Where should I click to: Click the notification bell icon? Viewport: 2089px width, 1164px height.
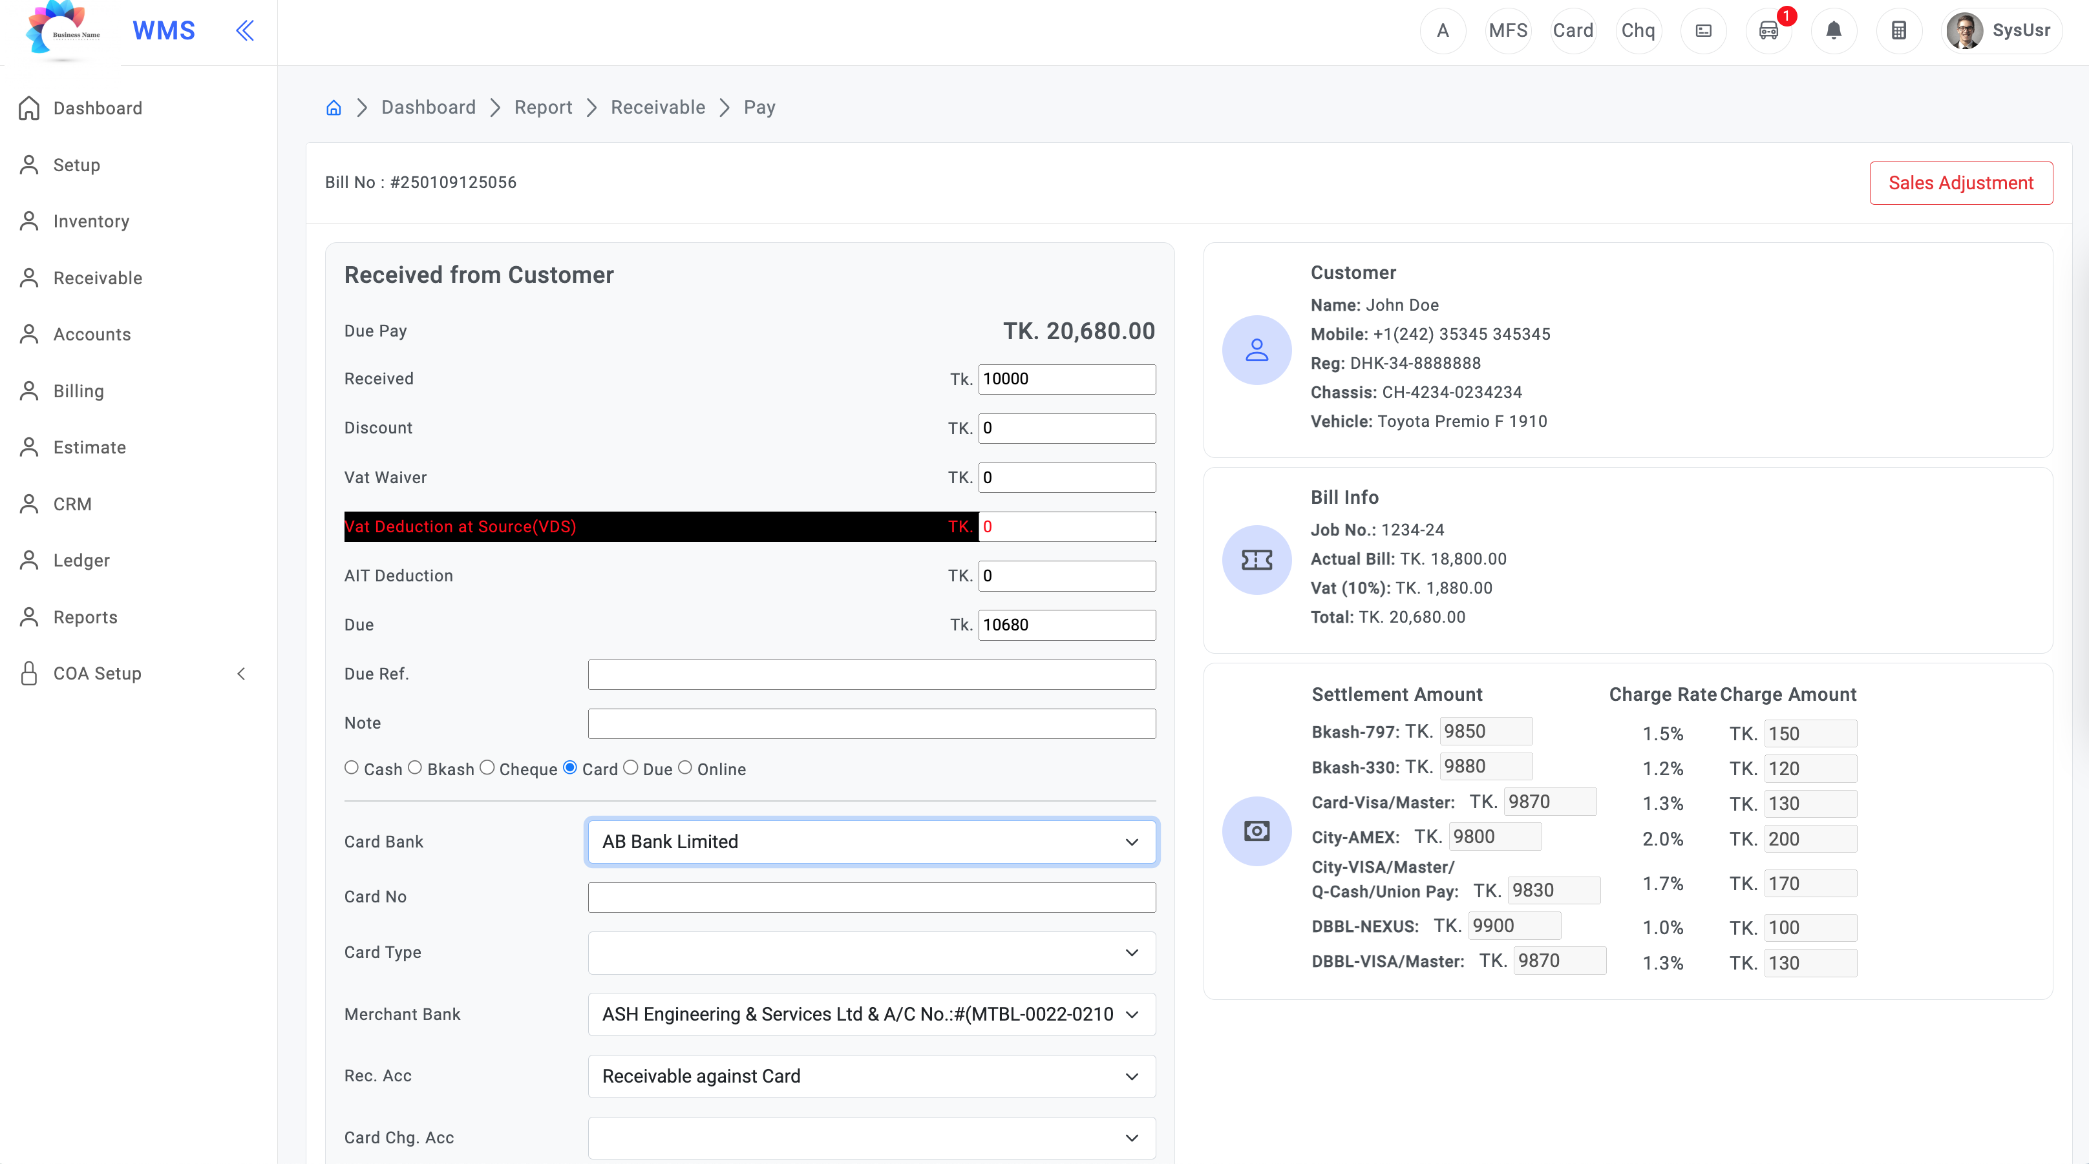point(1834,31)
